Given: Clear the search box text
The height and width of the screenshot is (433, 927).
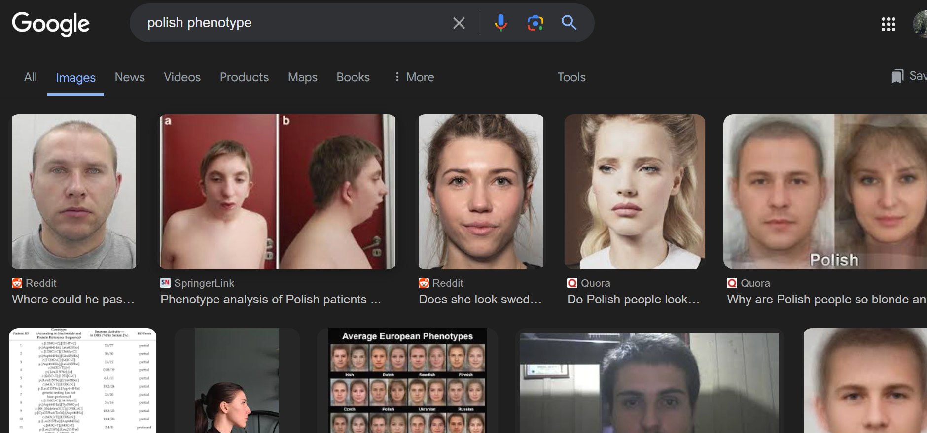Looking at the screenshot, I should 459,23.
